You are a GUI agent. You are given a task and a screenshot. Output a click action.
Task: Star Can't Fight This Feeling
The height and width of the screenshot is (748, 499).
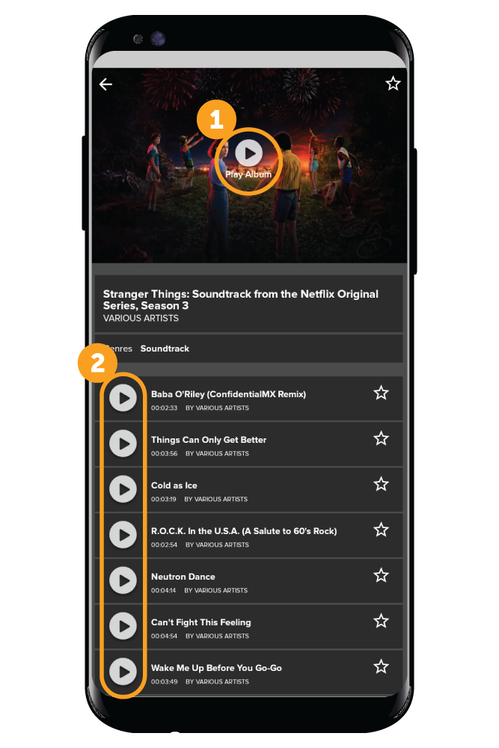(381, 621)
